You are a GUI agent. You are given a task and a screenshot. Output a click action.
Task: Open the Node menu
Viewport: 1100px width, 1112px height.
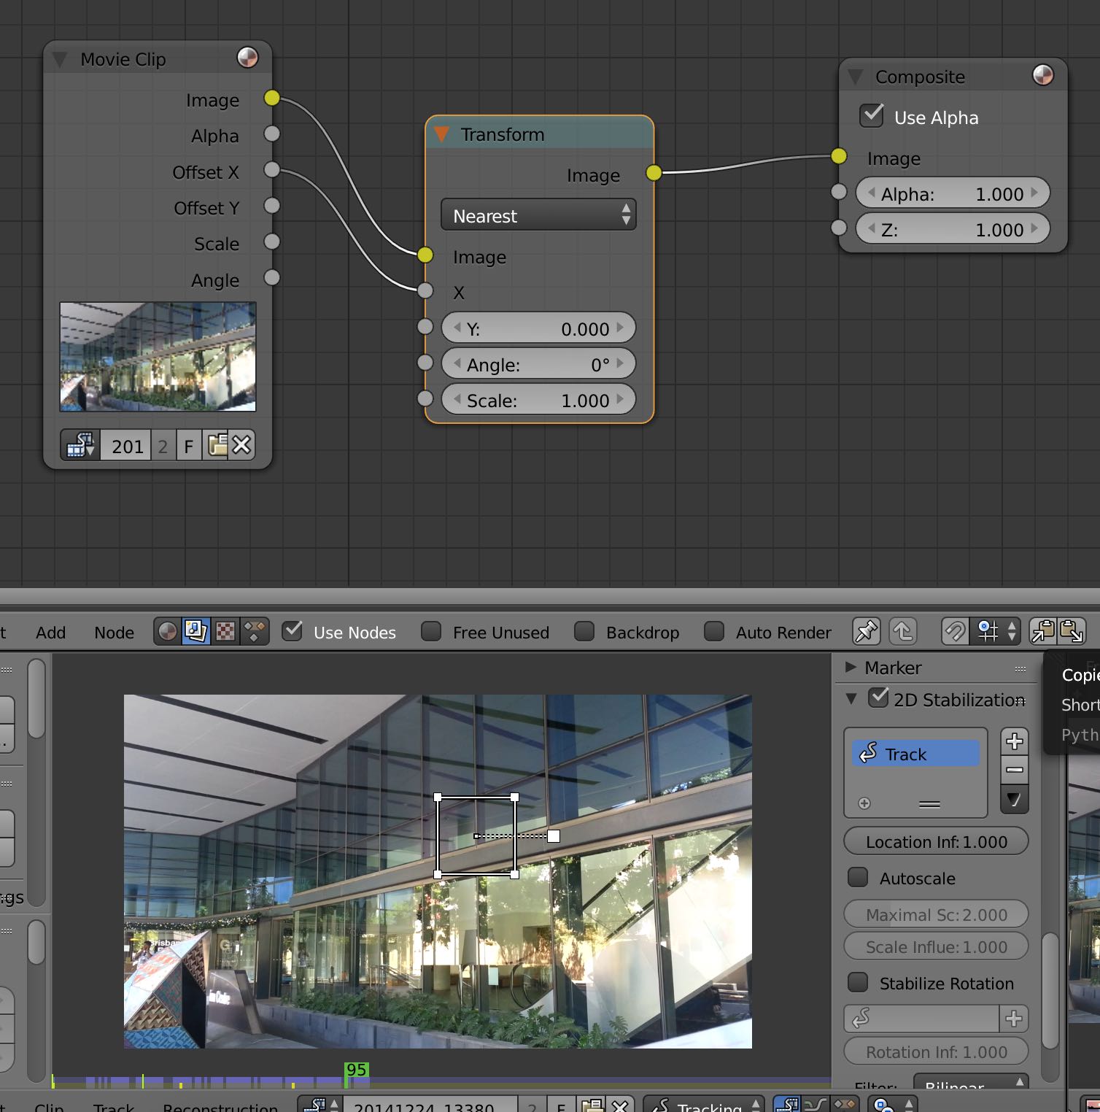coord(113,632)
